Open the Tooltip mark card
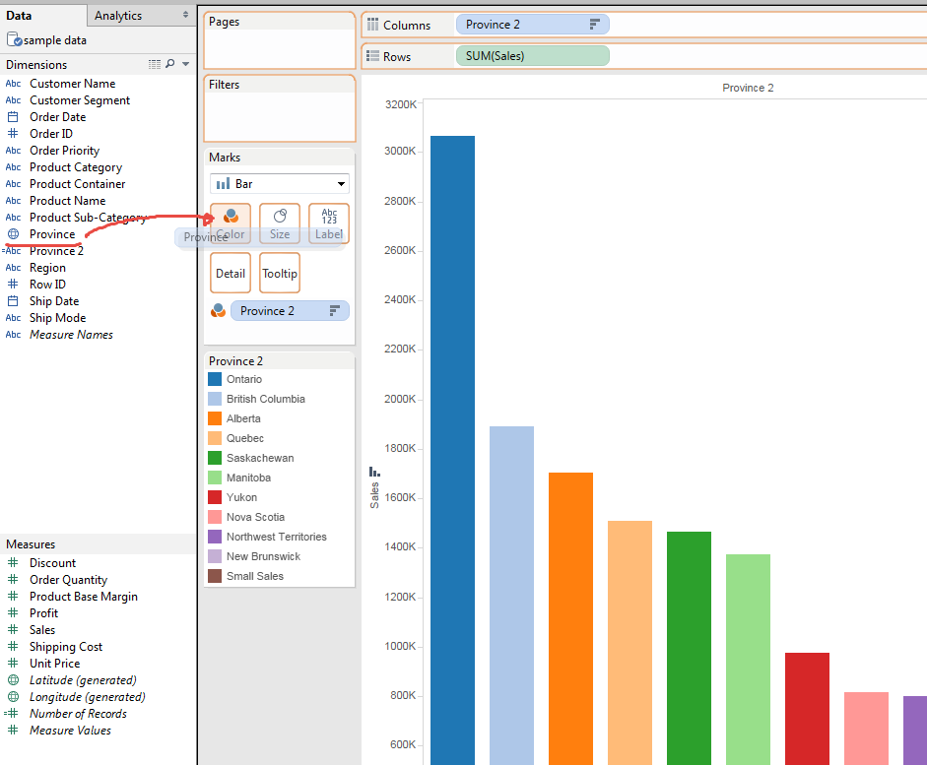 (x=280, y=273)
